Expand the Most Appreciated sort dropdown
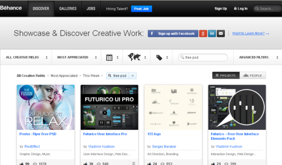The width and height of the screenshot is (282, 165). (x=76, y=57)
